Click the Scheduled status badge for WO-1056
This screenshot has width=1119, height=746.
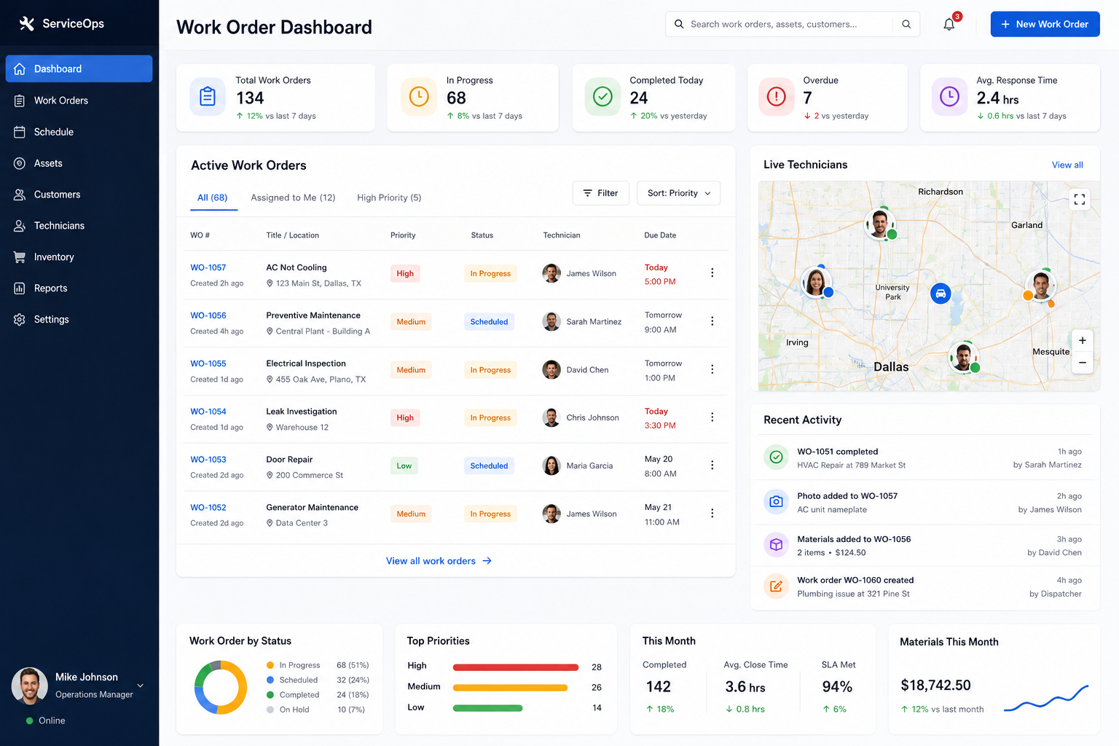489,321
